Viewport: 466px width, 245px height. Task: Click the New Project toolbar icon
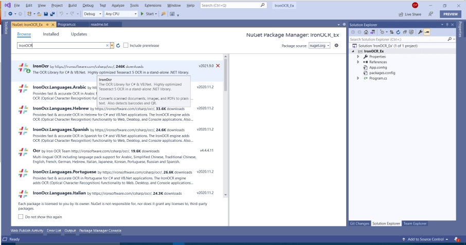(x=29, y=14)
